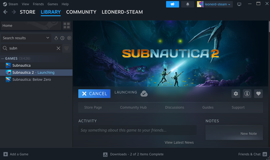Viewport: 270px width, 160px height.
Task: Open the Guides link
Action: click(208, 108)
